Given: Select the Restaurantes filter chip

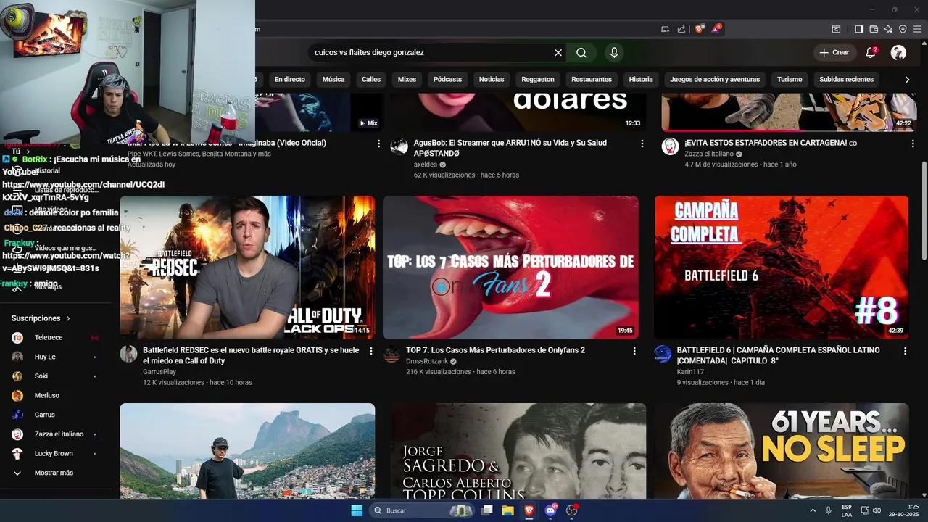Looking at the screenshot, I should [x=592, y=79].
